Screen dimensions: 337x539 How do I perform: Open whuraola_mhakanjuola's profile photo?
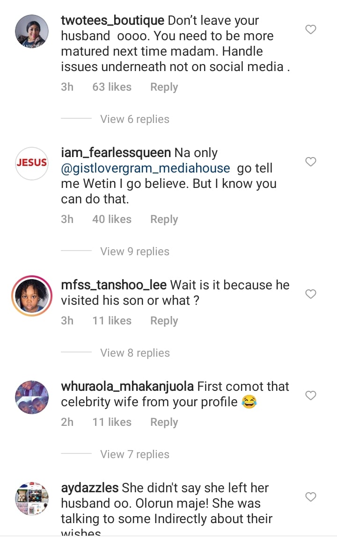[x=32, y=396]
